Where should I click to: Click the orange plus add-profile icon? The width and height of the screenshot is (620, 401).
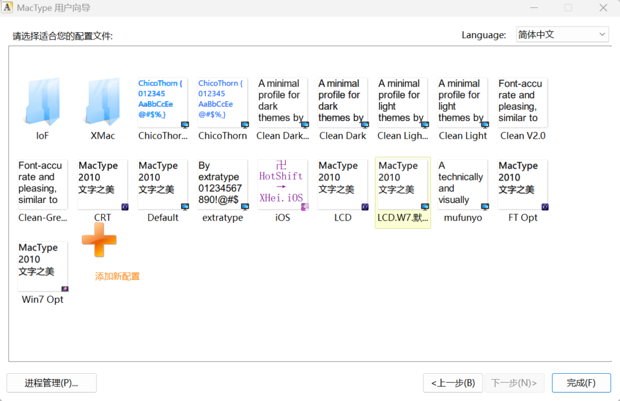coord(99,240)
